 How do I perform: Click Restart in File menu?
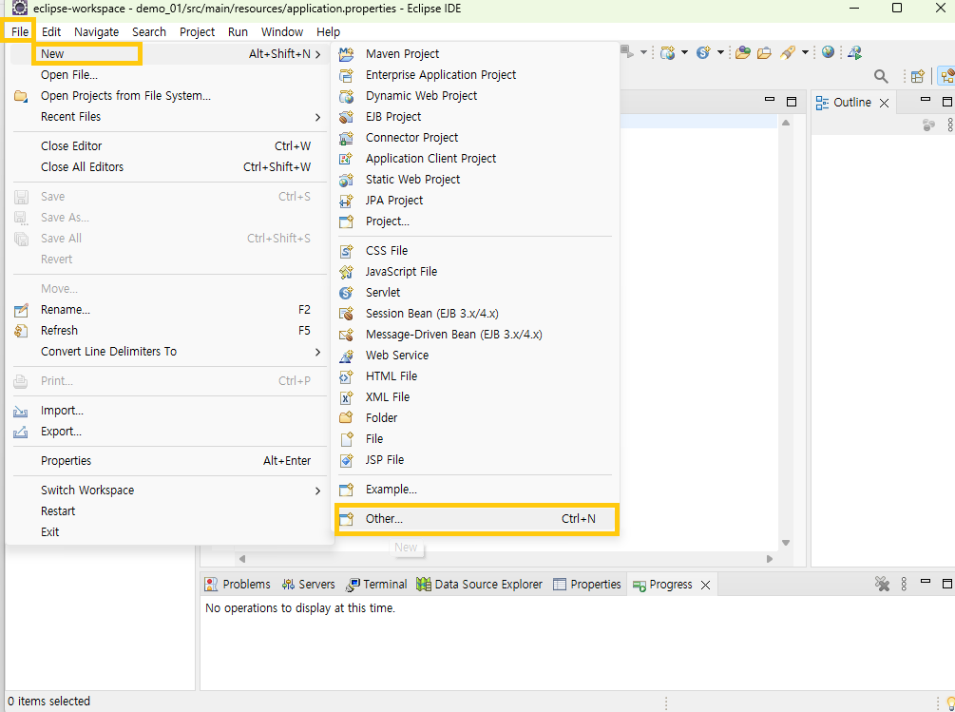click(169, 511)
